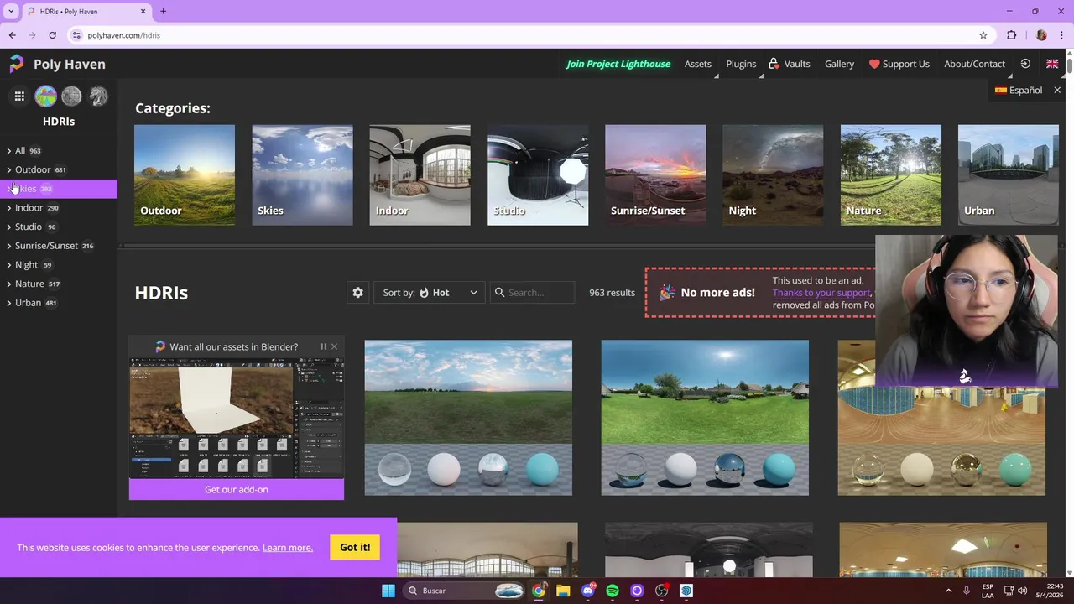Click Join Project Lighthouse link
This screenshot has height=604, width=1074.
coord(618,64)
